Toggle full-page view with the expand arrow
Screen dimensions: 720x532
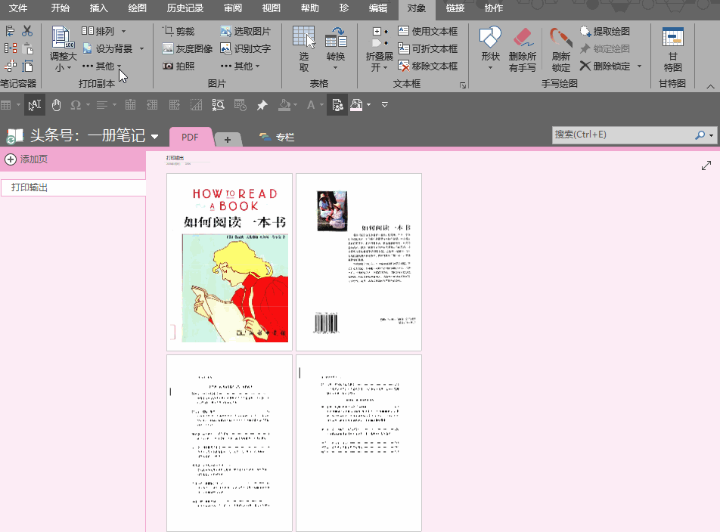coord(706,165)
